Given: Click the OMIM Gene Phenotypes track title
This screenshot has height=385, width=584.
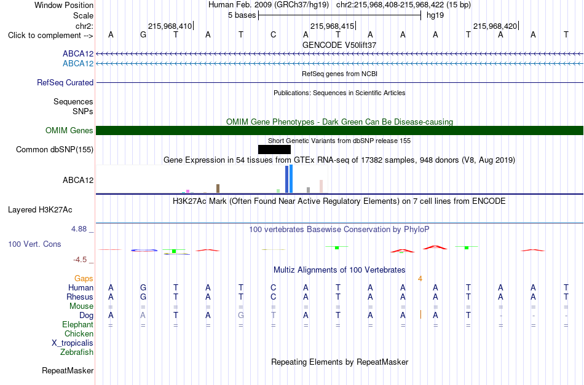Looking at the screenshot, I should 339,122.
